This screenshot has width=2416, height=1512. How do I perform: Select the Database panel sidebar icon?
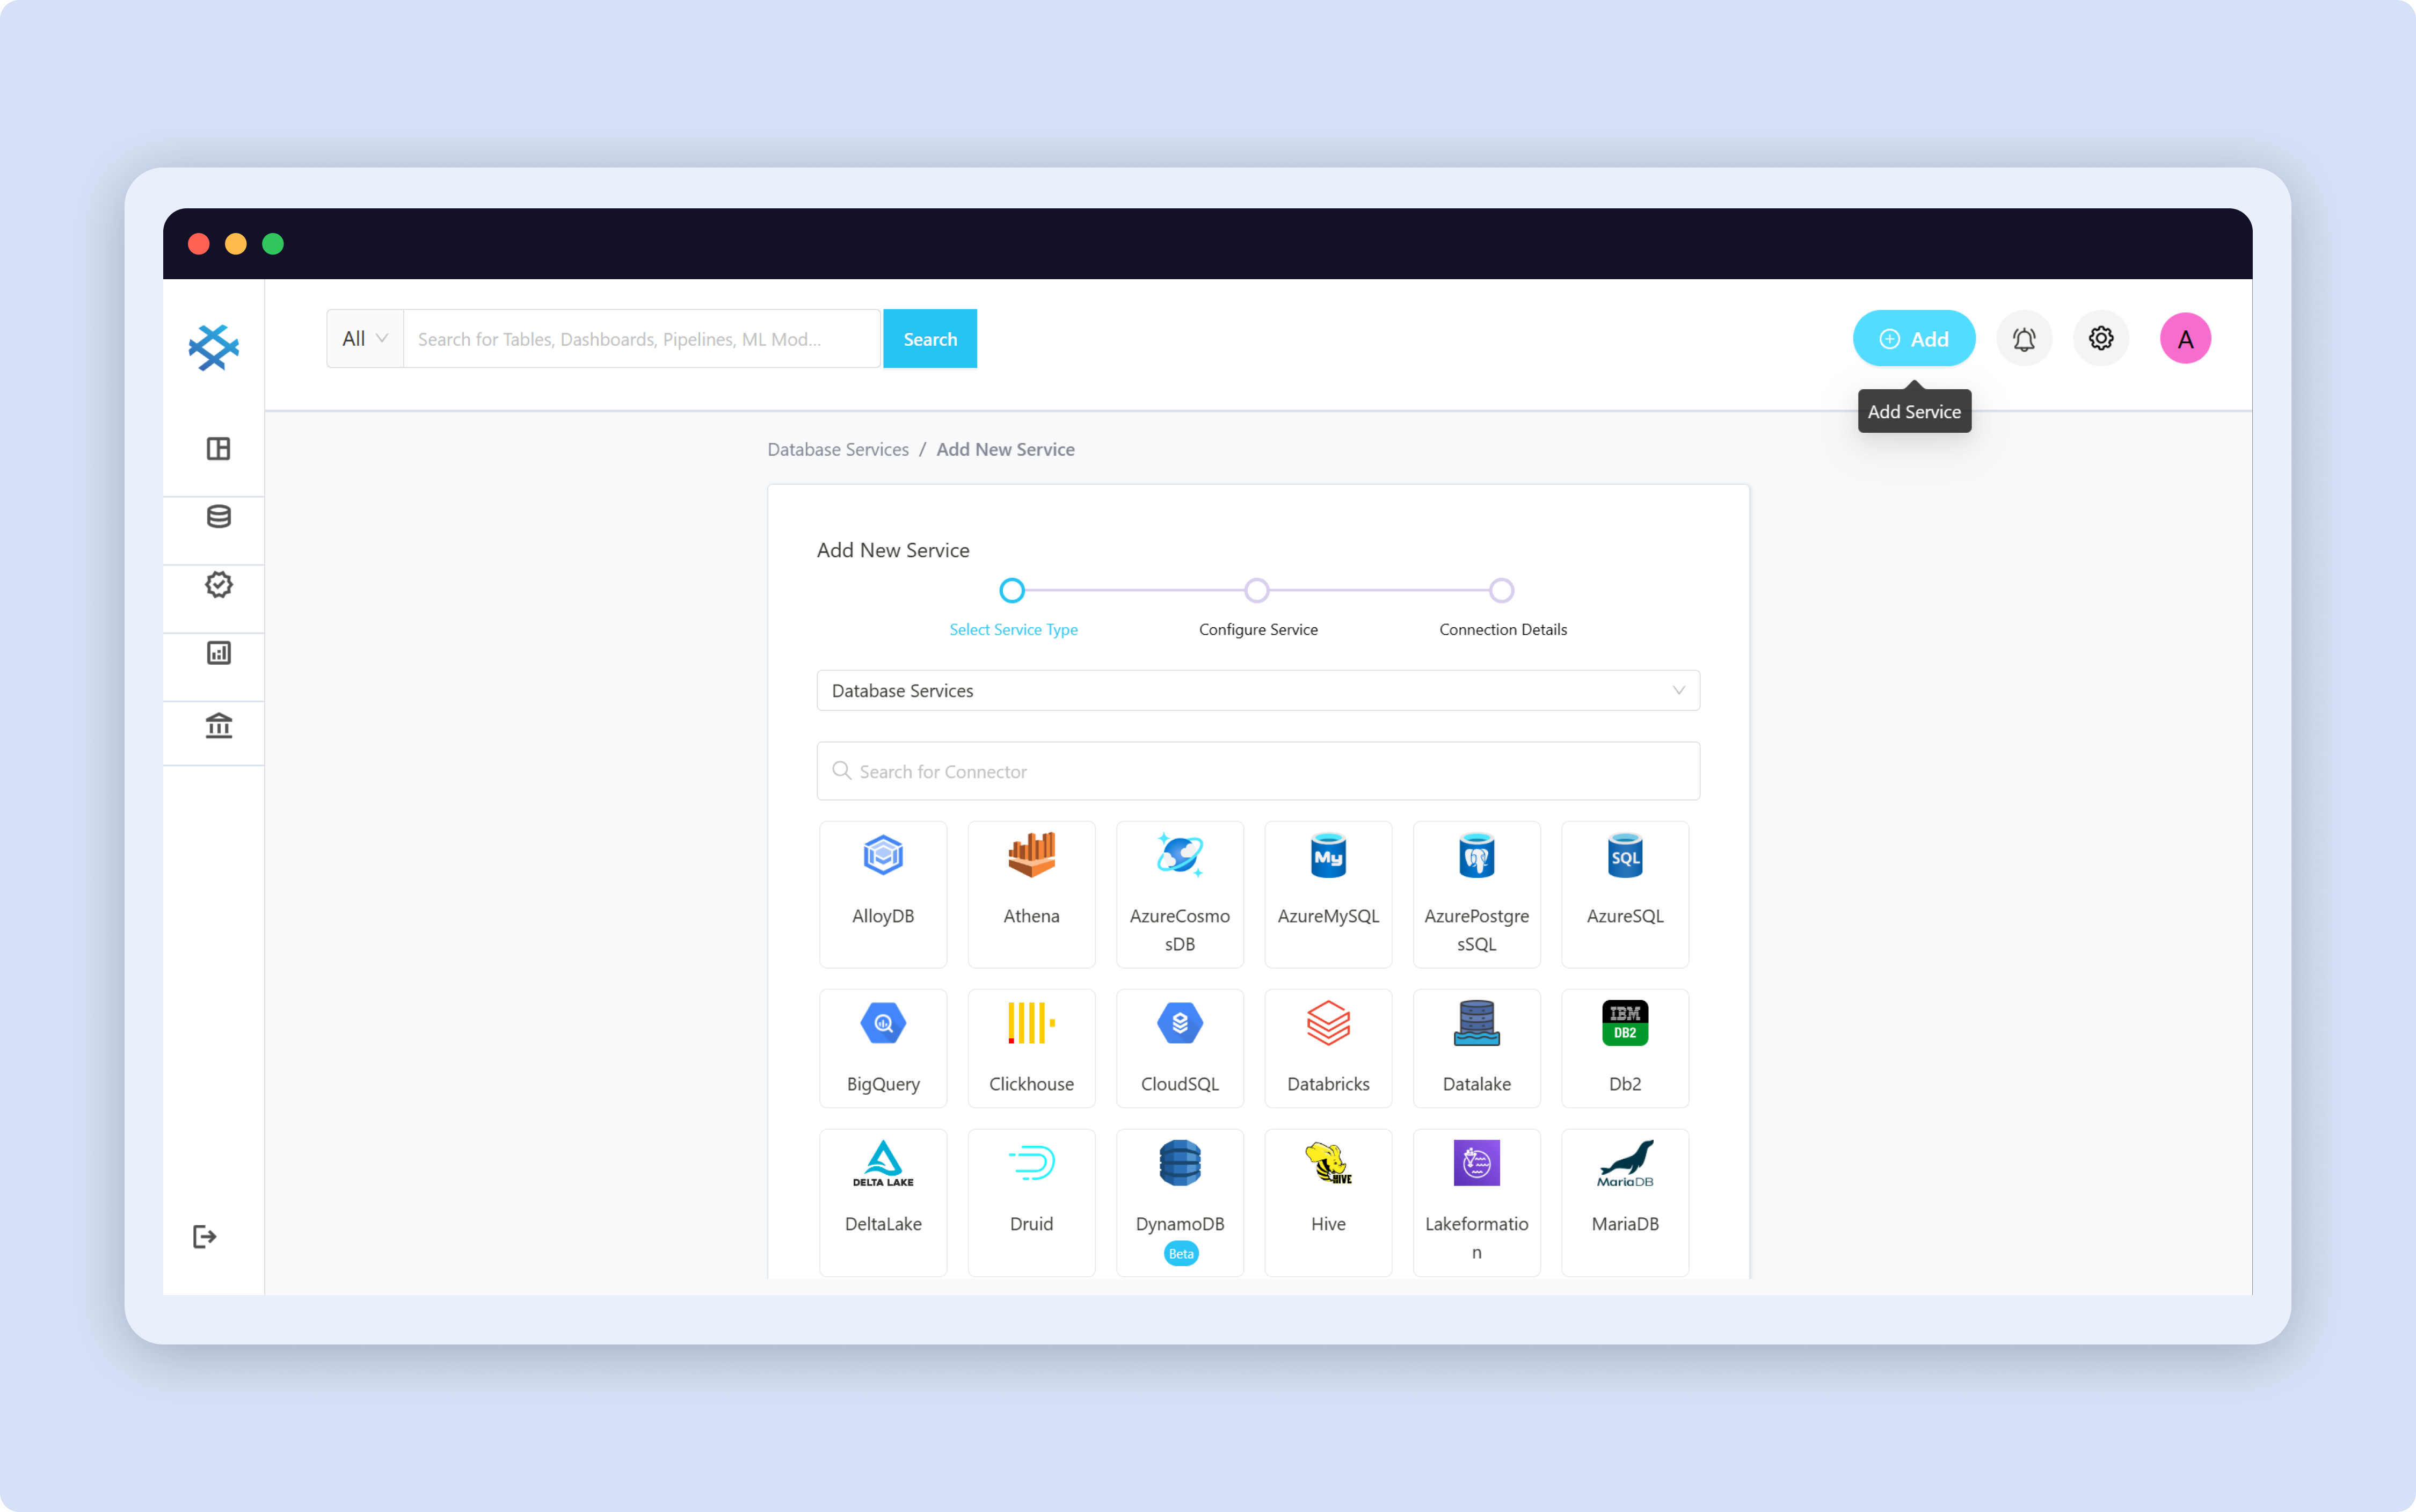pyautogui.click(x=218, y=515)
